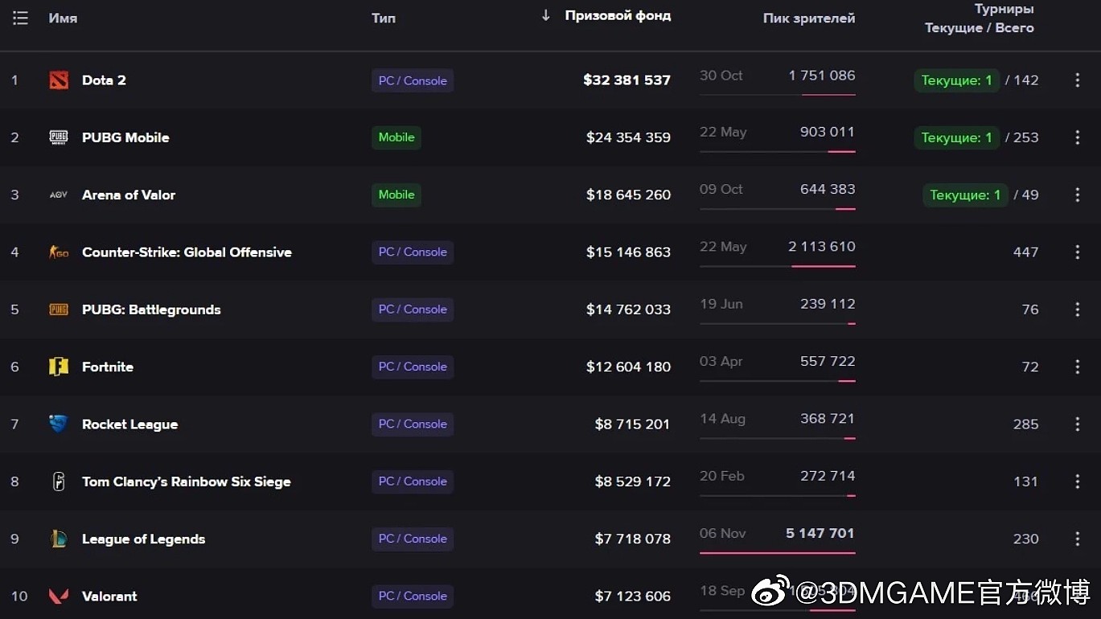Open the PUBG: Battlegrounds link
The height and width of the screenshot is (619, 1101).
coord(151,309)
